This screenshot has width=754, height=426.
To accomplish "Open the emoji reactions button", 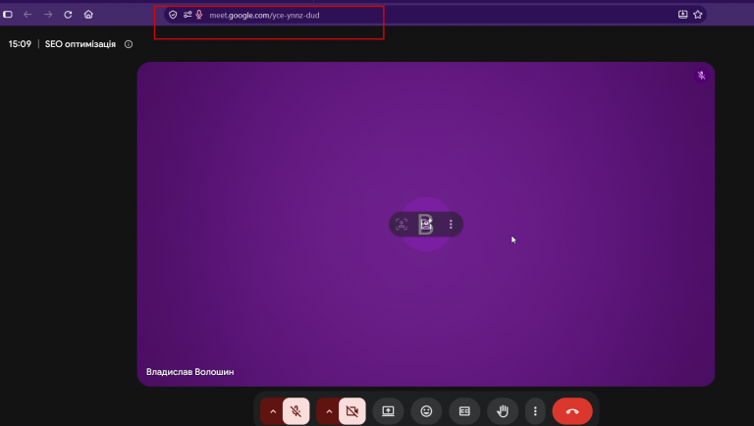I will 426,411.
